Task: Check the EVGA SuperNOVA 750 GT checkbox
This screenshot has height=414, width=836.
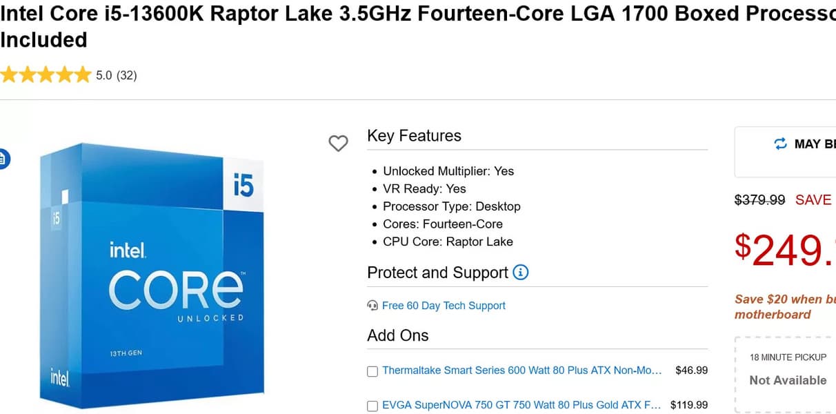Action: [x=372, y=406]
